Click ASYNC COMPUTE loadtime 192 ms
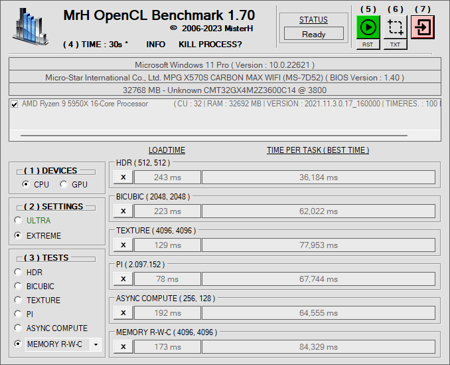The image size is (450, 365). (168, 313)
